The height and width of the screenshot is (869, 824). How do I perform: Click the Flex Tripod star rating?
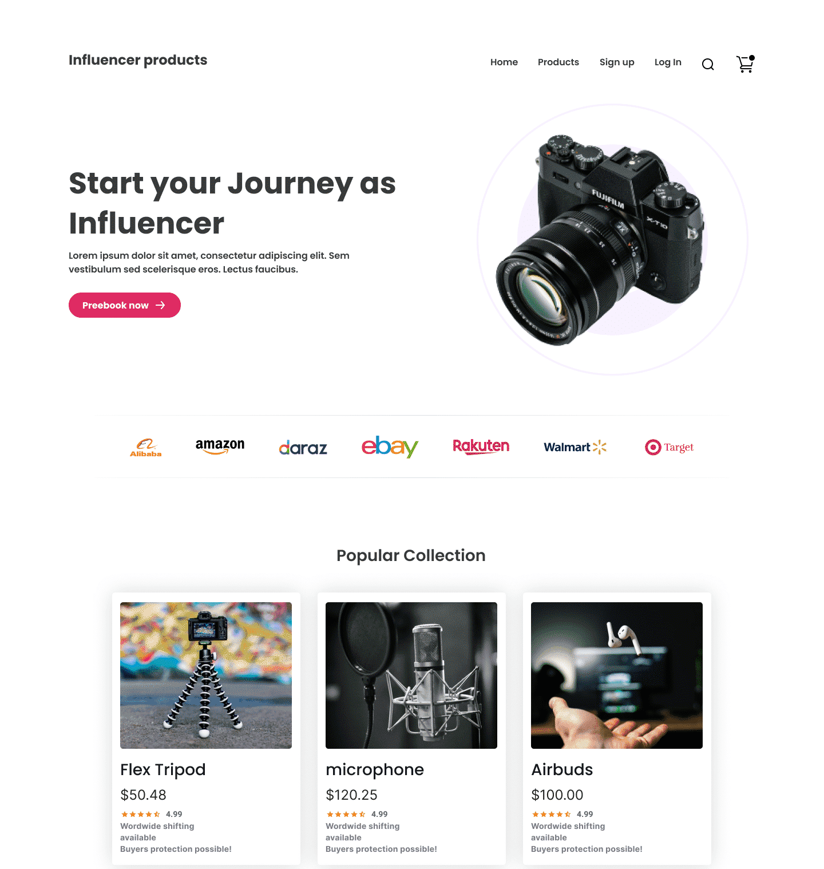pyautogui.click(x=141, y=814)
